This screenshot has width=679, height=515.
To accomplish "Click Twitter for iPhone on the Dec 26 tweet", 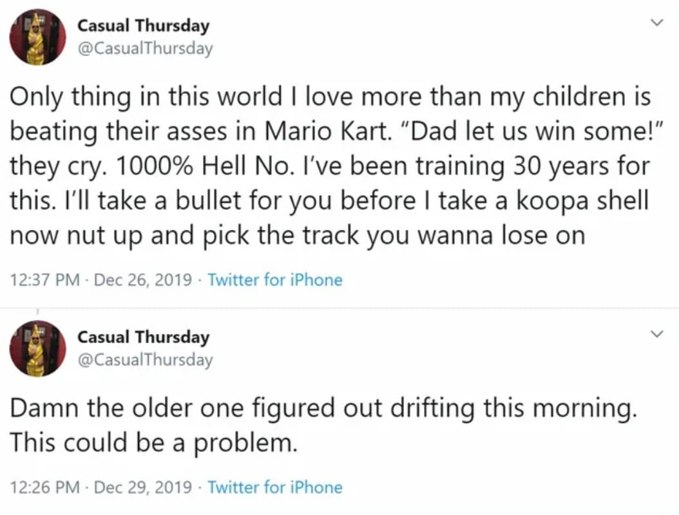I will coord(275,280).
